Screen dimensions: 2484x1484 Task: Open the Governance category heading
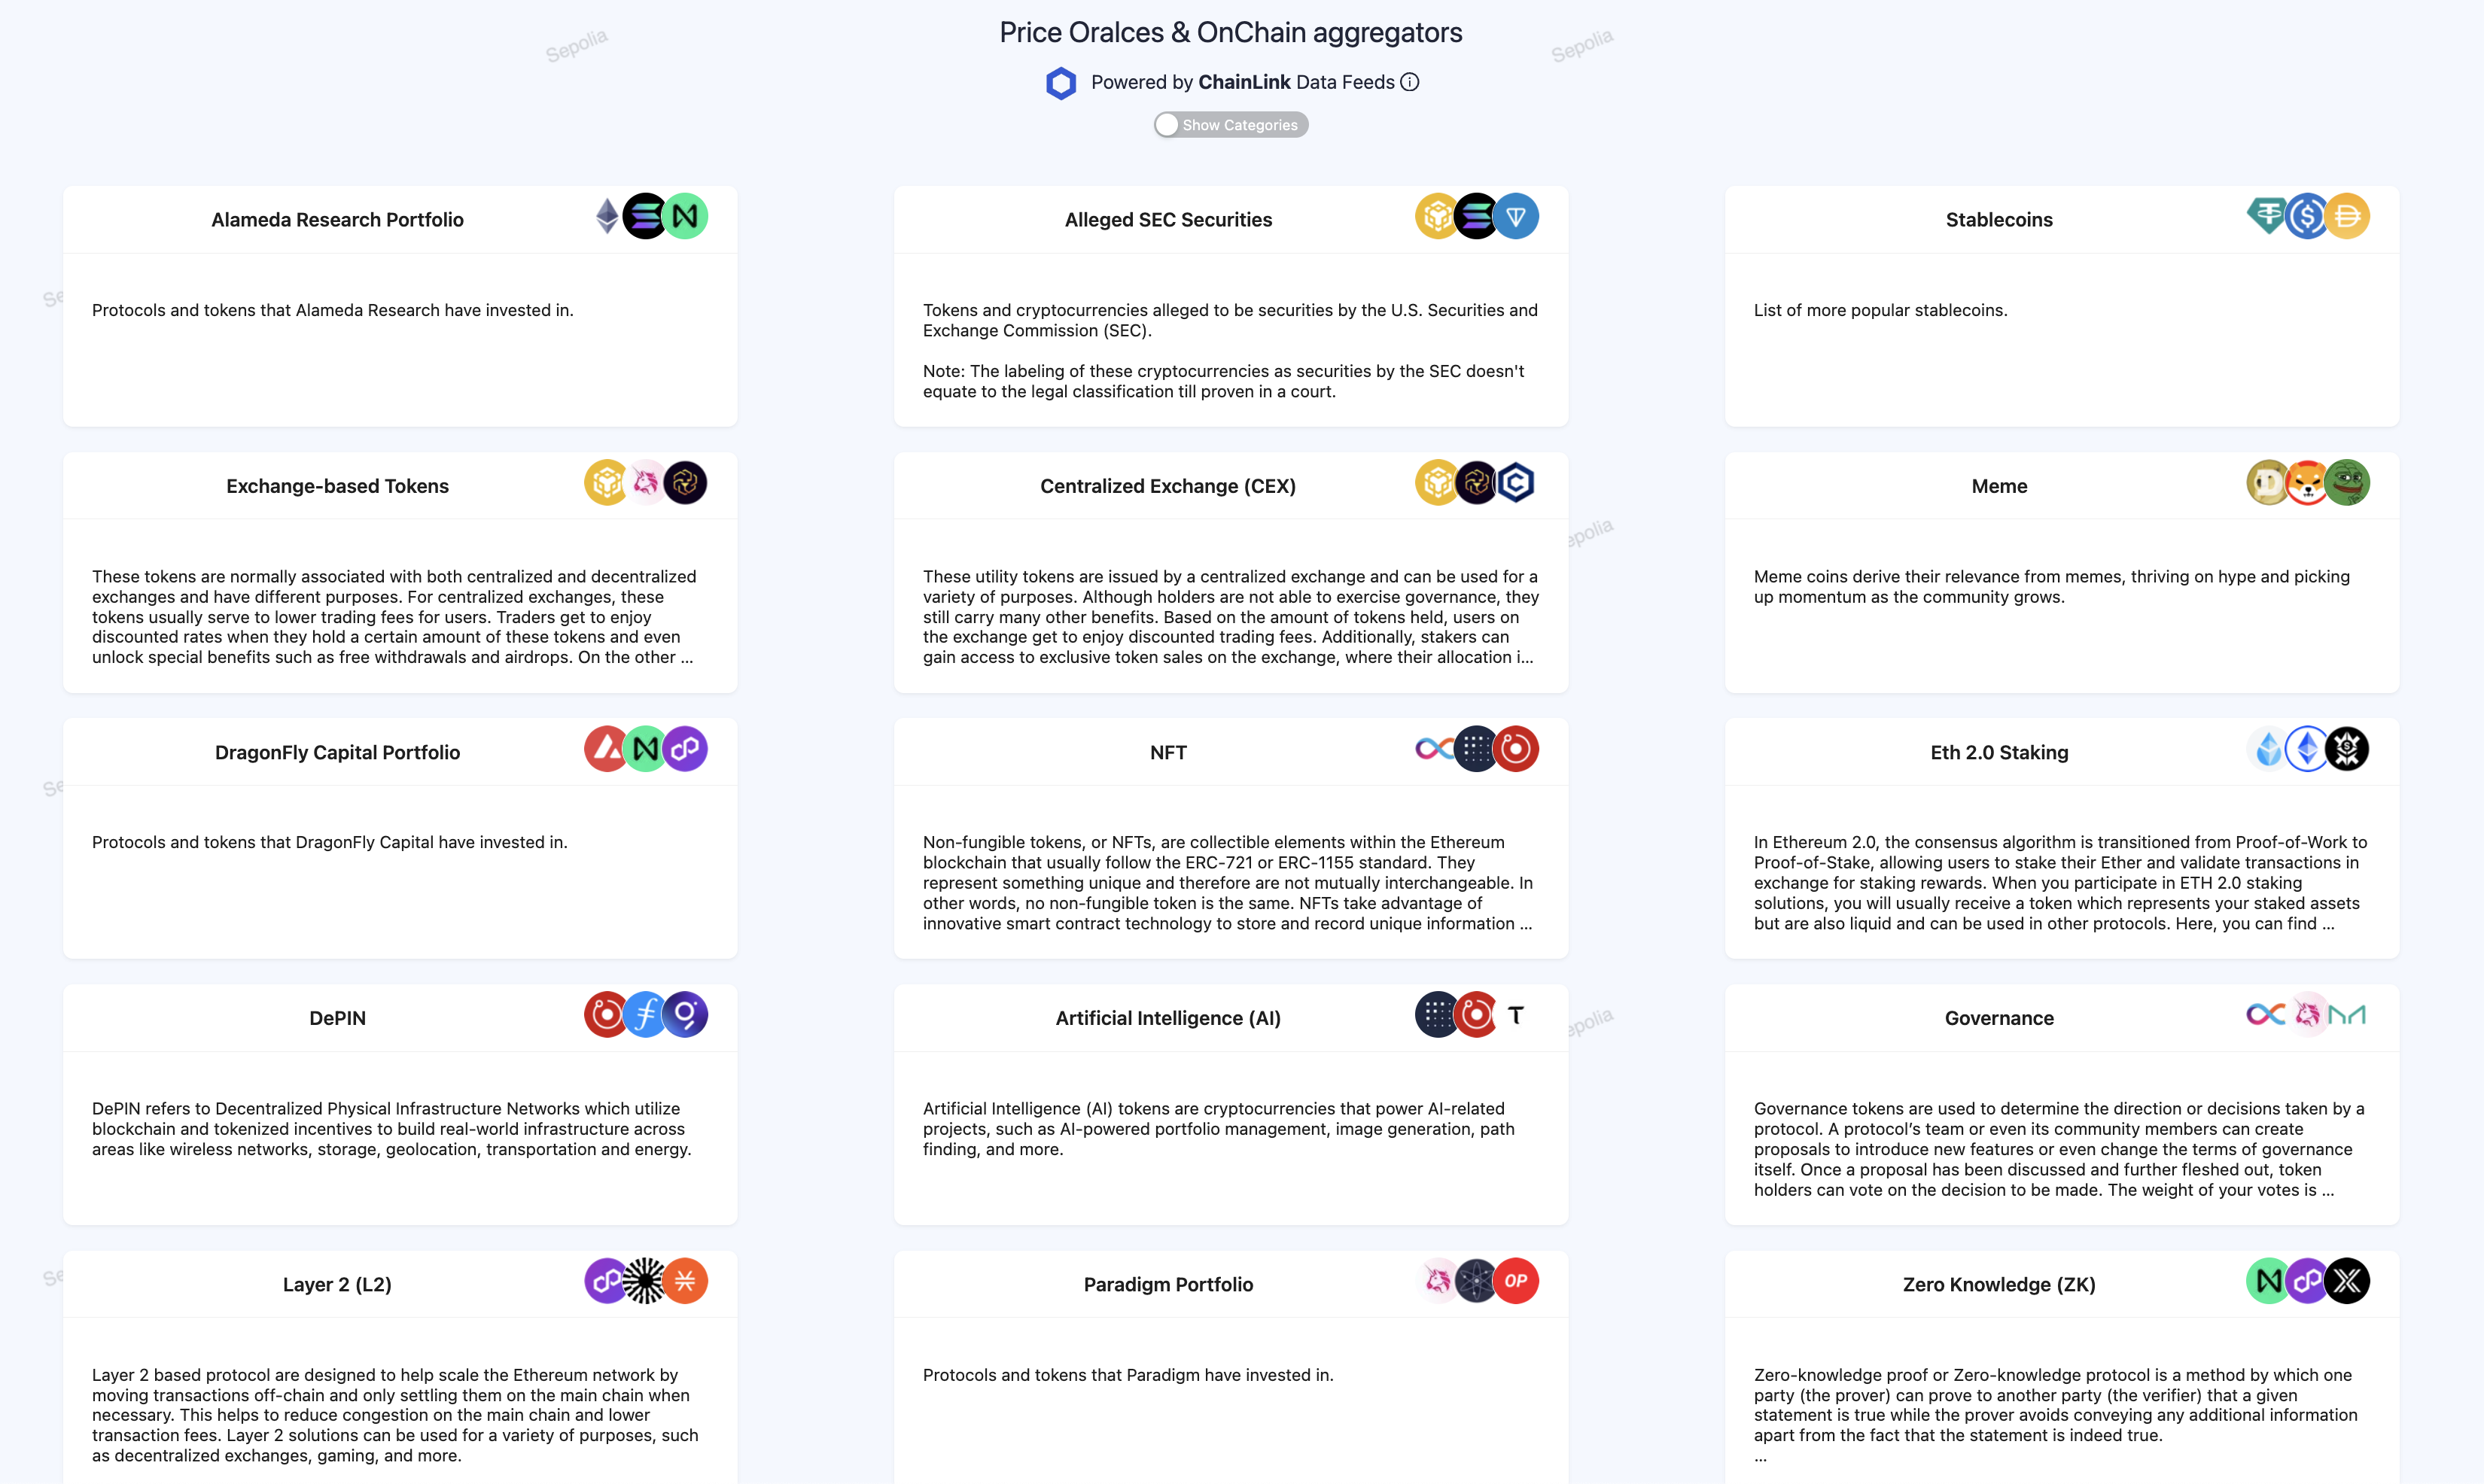1999,1018
